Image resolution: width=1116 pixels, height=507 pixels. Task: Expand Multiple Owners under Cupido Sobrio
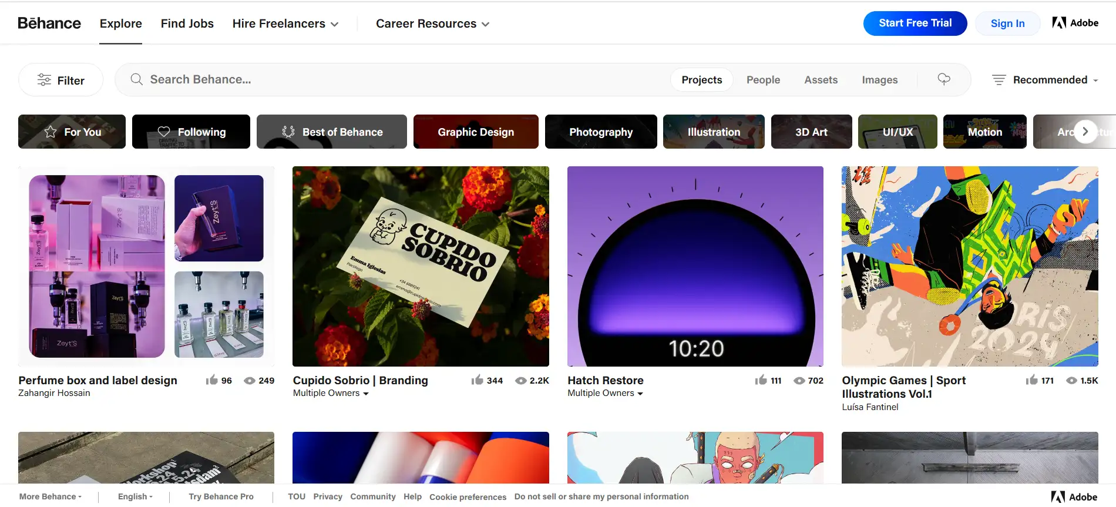click(x=331, y=393)
